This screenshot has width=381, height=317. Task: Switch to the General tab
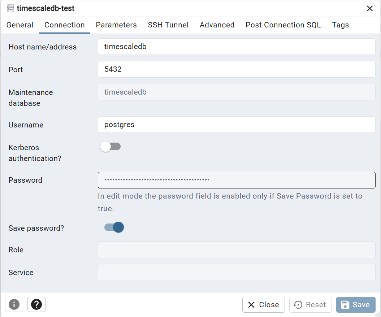coord(20,25)
